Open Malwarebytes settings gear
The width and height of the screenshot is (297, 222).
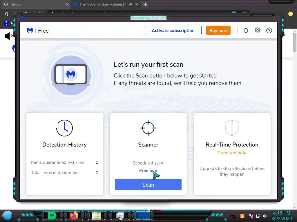[x=258, y=30]
